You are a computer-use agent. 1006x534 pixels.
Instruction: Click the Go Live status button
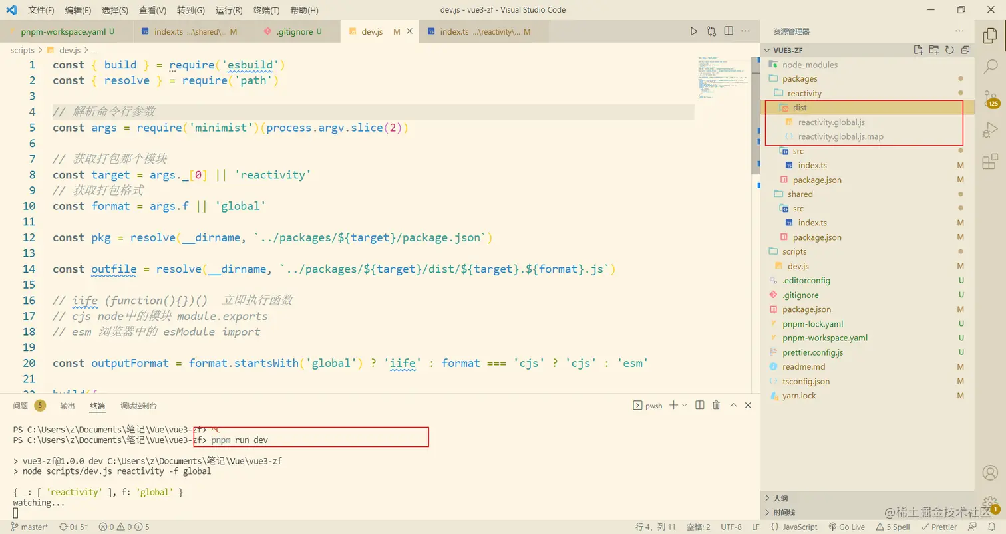846,527
